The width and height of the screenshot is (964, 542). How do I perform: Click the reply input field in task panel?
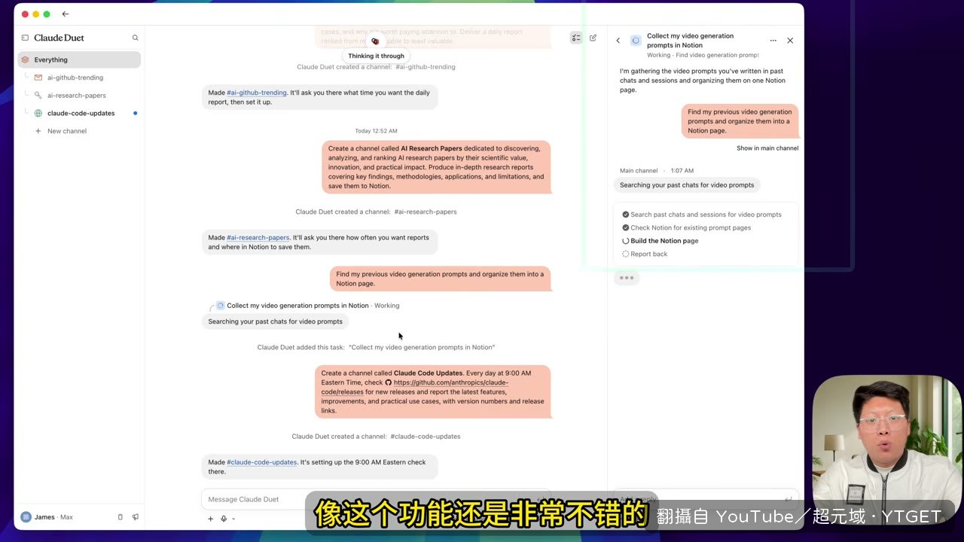pos(706,499)
